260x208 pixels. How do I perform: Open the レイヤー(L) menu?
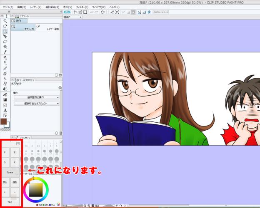tap(36, 7)
